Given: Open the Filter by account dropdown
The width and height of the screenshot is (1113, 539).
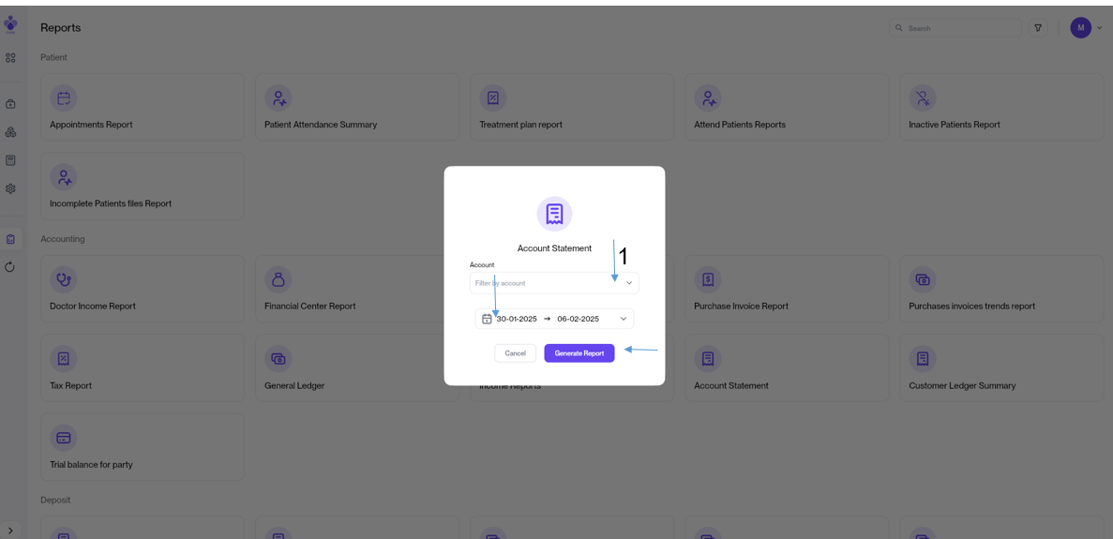Looking at the screenshot, I should point(553,283).
